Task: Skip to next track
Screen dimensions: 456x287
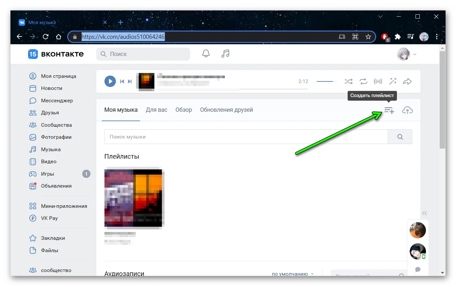Action: pyautogui.click(x=130, y=81)
